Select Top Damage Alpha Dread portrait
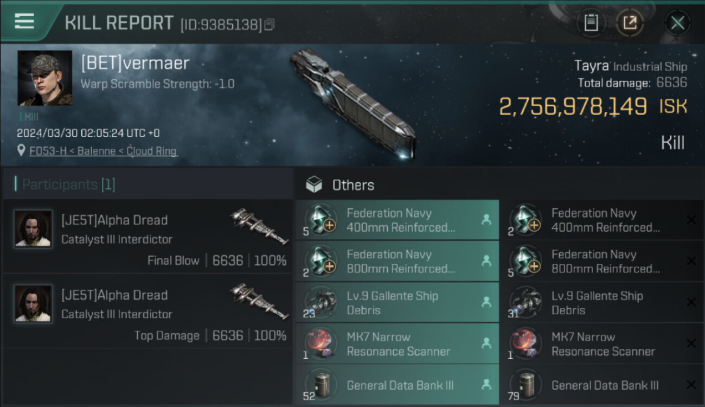705x407 pixels. 33,304
